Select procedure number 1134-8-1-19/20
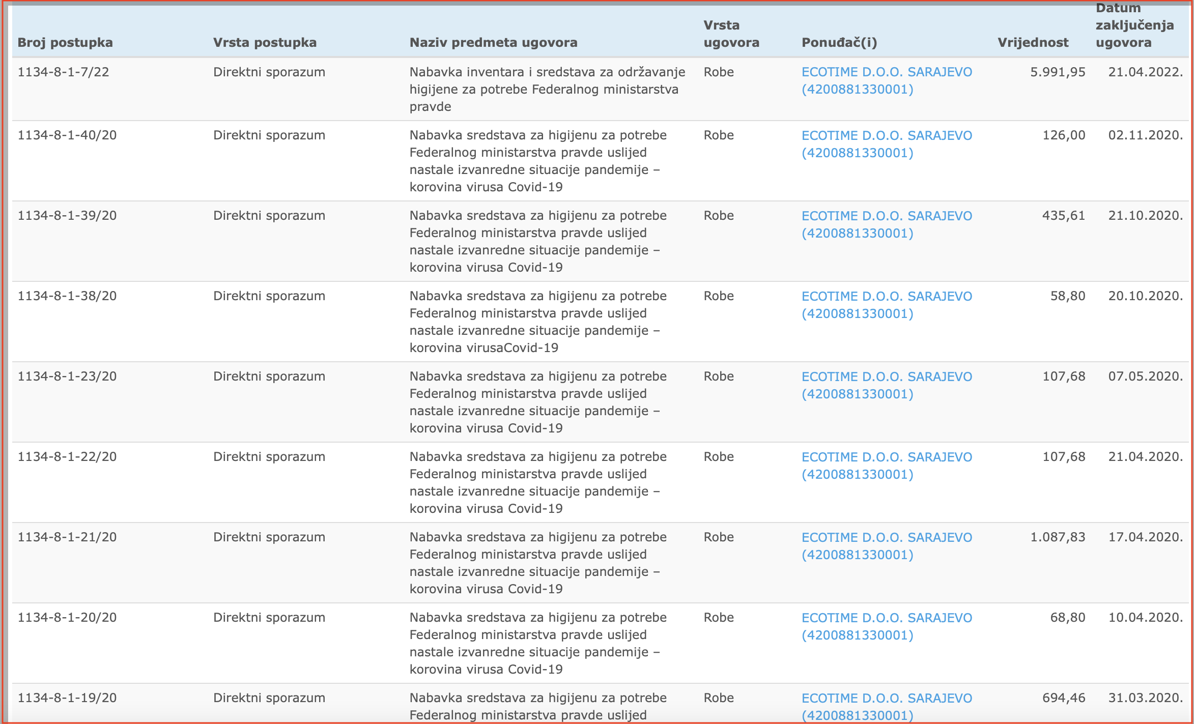This screenshot has height=724, width=1194. point(67,699)
